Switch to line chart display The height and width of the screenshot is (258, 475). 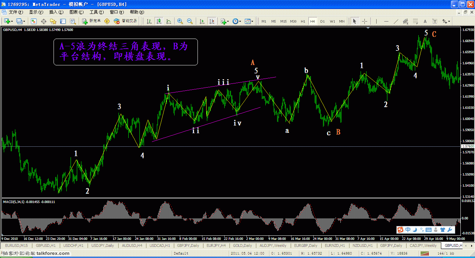tap(169, 21)
